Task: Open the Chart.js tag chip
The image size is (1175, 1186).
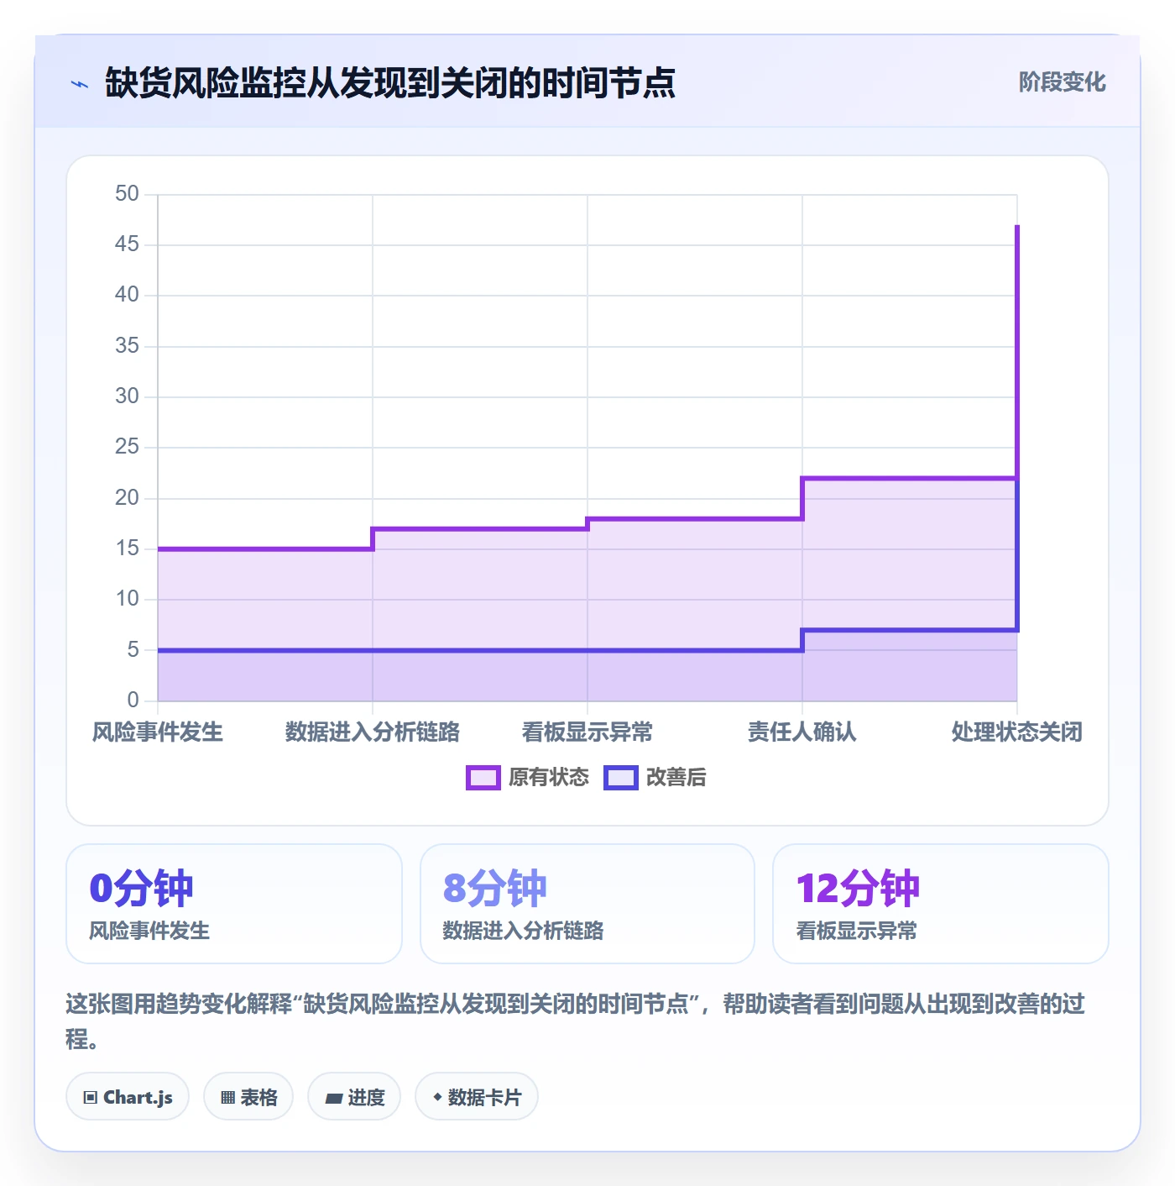Action: pyautogui.click(x=128, y=1096)
